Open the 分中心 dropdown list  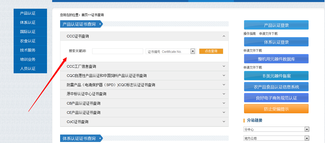point(307,129)
